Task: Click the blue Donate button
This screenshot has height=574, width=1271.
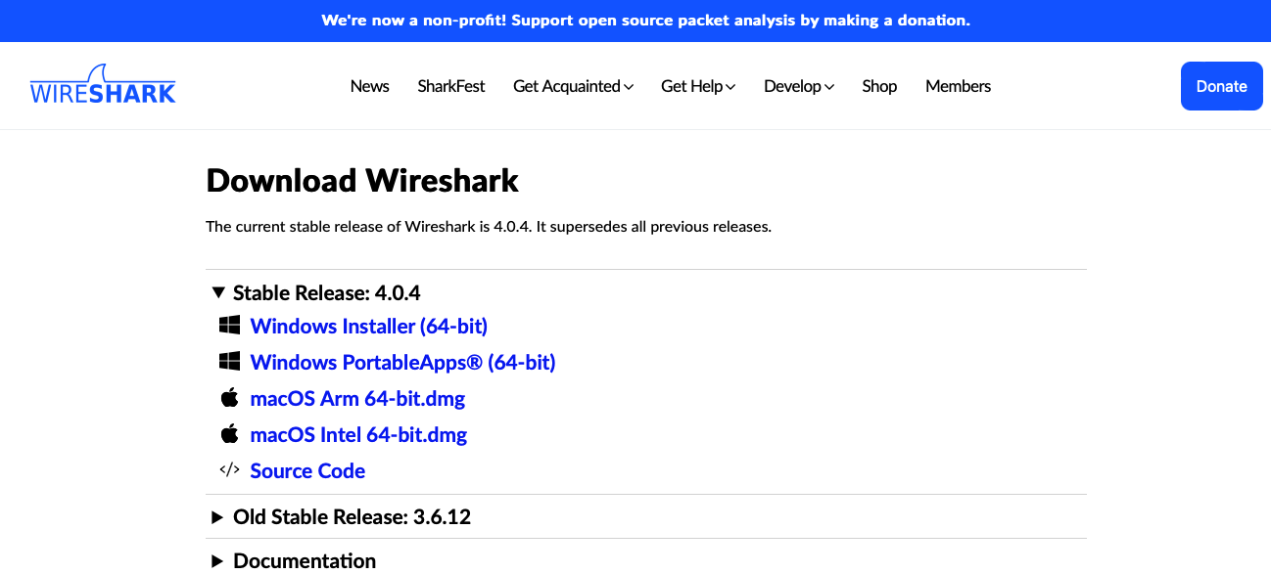Action: [1221, 86]
